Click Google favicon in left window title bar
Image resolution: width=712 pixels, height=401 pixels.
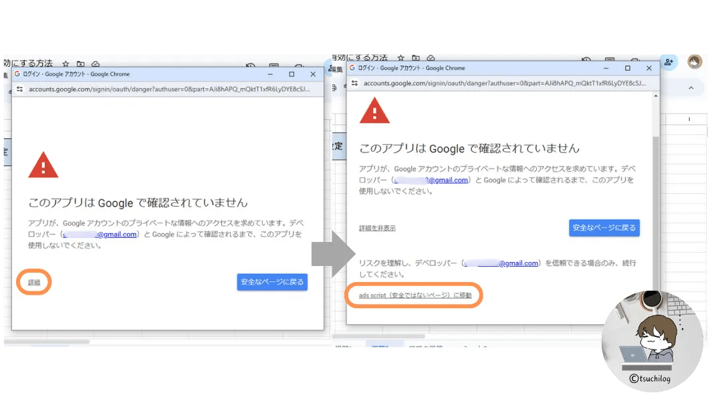coord(17,74)
